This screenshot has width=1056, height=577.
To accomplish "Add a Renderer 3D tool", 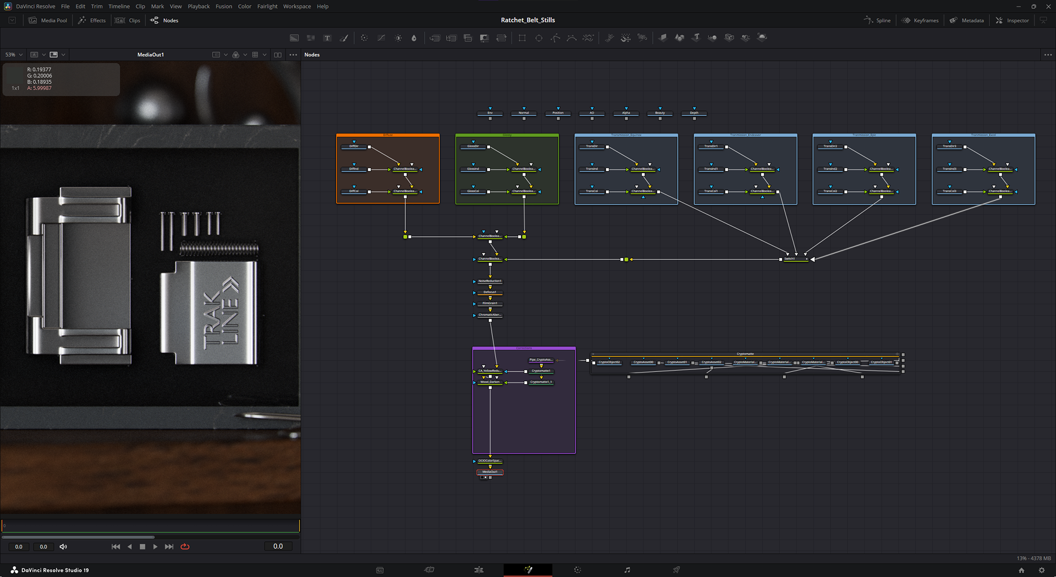I will [x=762, y=38].
